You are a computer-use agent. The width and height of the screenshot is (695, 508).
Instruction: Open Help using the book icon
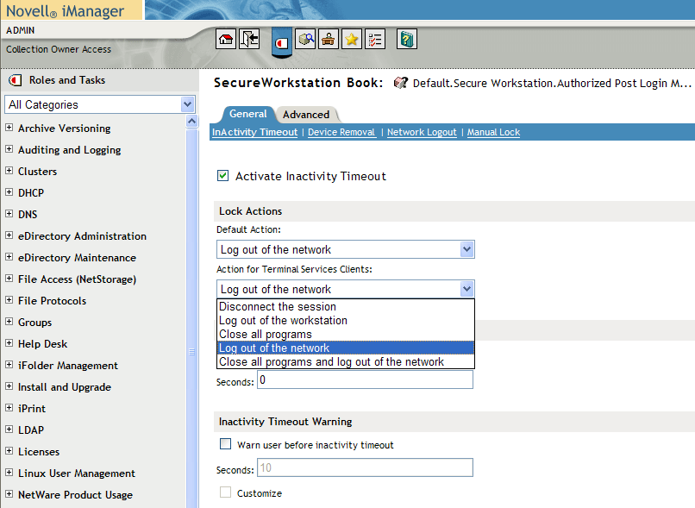pos(406,39)
